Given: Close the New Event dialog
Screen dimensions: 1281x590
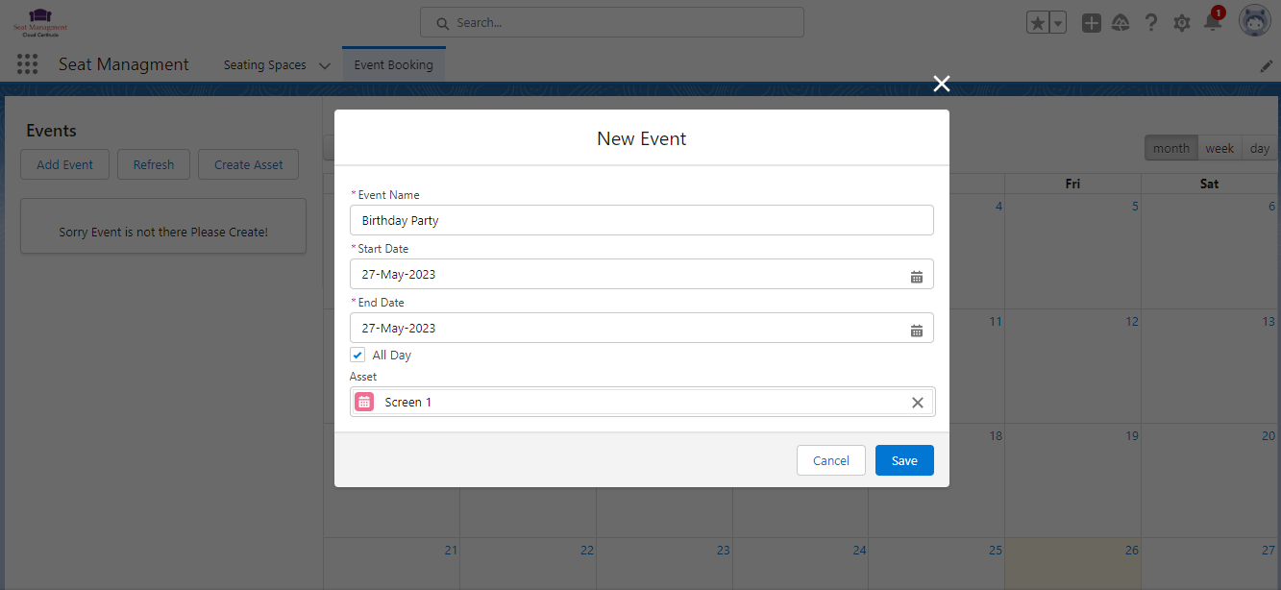Looking at the screenshot, I should tap(941, 85).
